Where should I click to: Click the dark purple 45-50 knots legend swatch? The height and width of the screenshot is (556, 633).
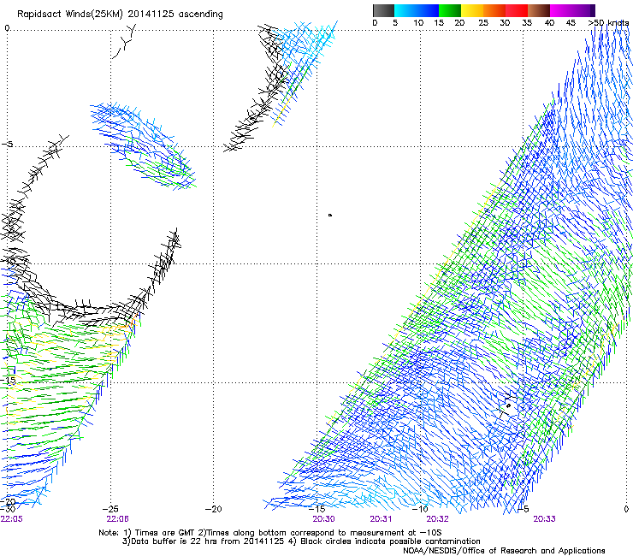[x=583, y=10]
